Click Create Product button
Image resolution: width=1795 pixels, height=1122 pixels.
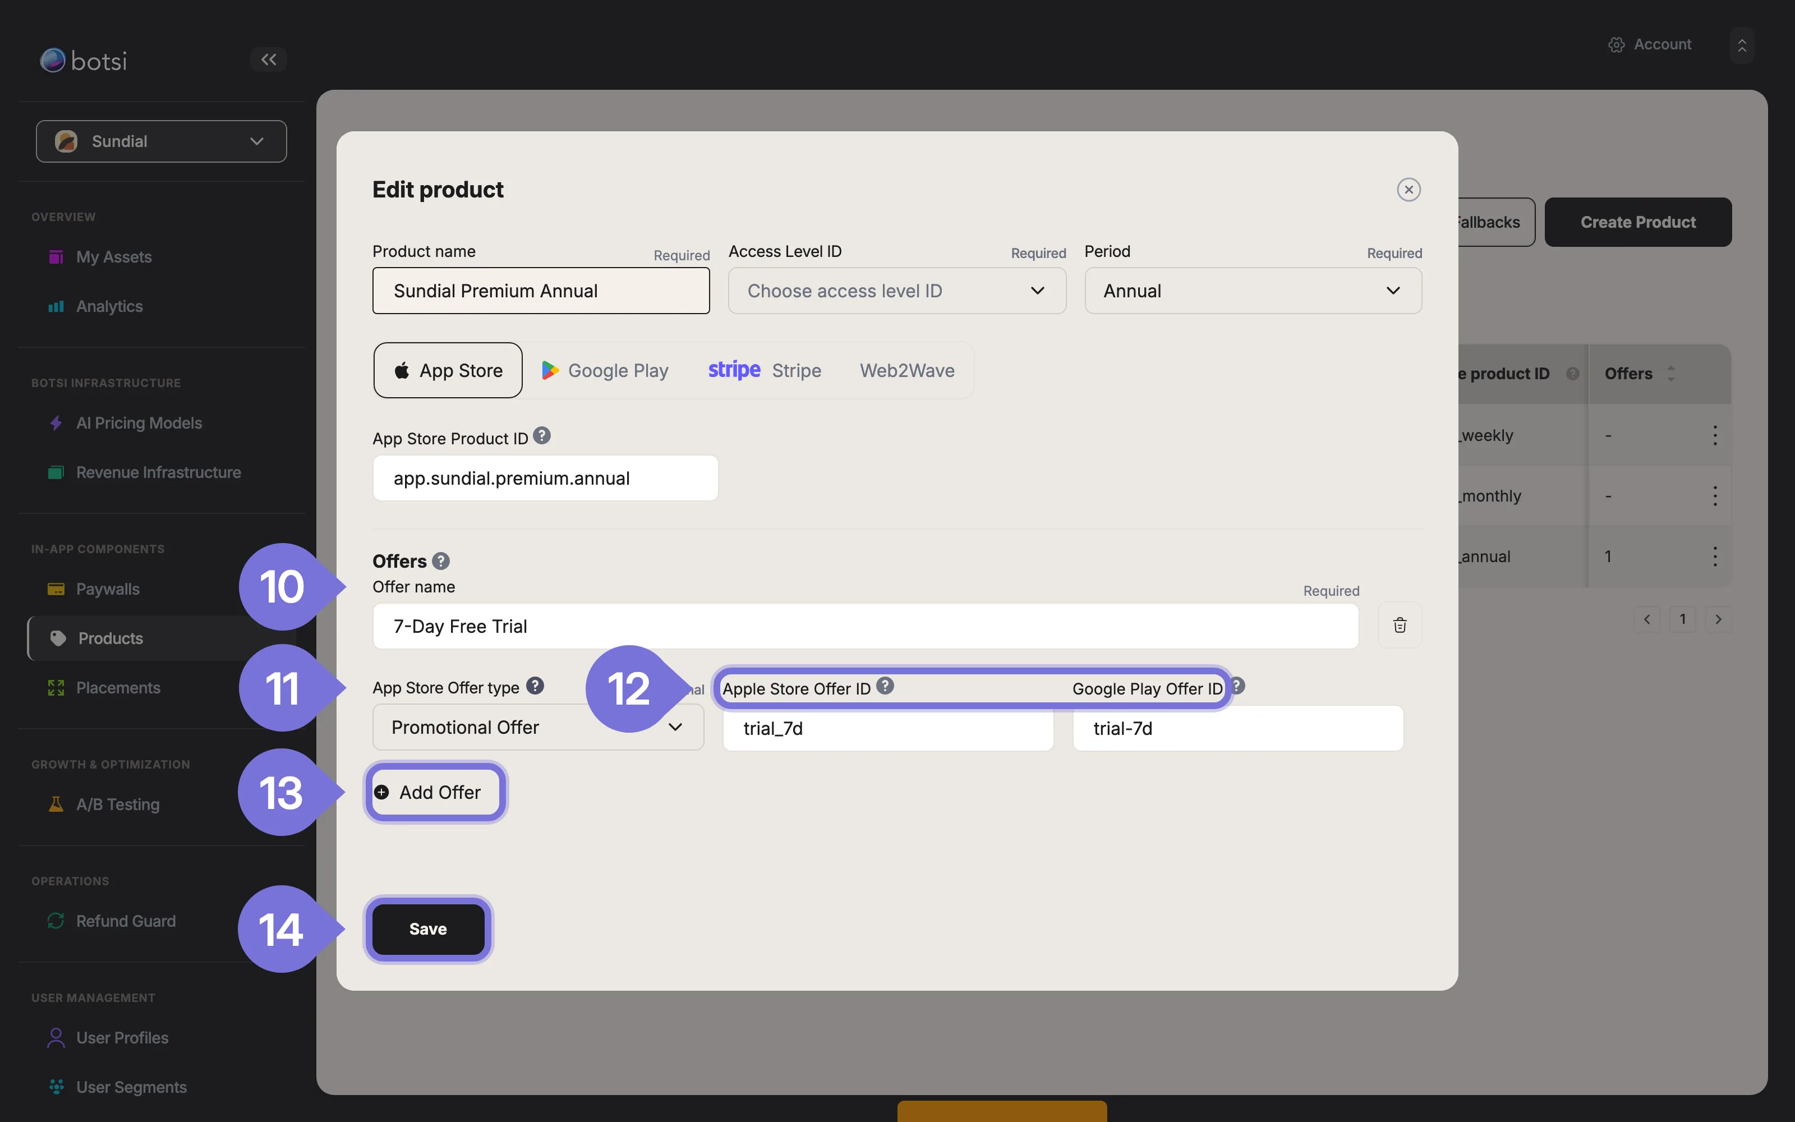[1638, 222]
